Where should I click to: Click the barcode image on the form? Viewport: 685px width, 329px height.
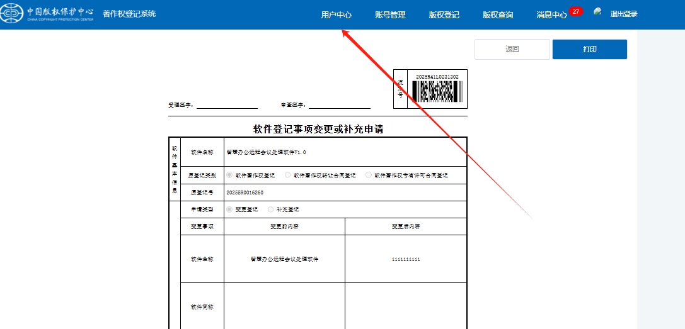(x=437, y=92)
